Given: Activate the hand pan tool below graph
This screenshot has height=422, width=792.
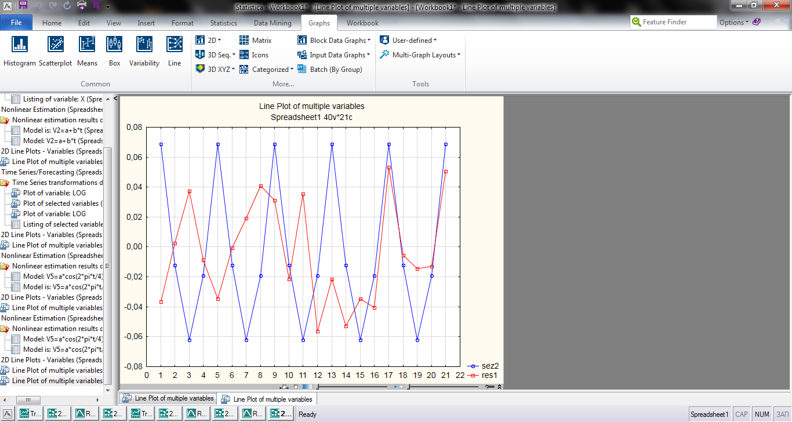Looking at the screenshot, I should (284, 387).
